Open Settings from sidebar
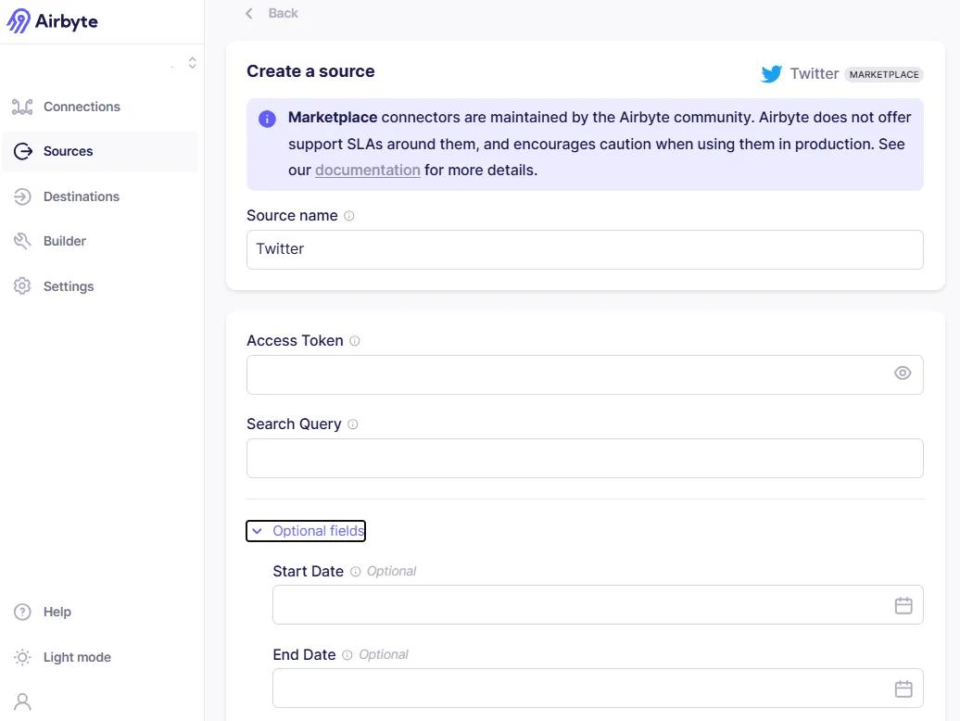This screenshot has height=721, width=960. click(54, 285)
